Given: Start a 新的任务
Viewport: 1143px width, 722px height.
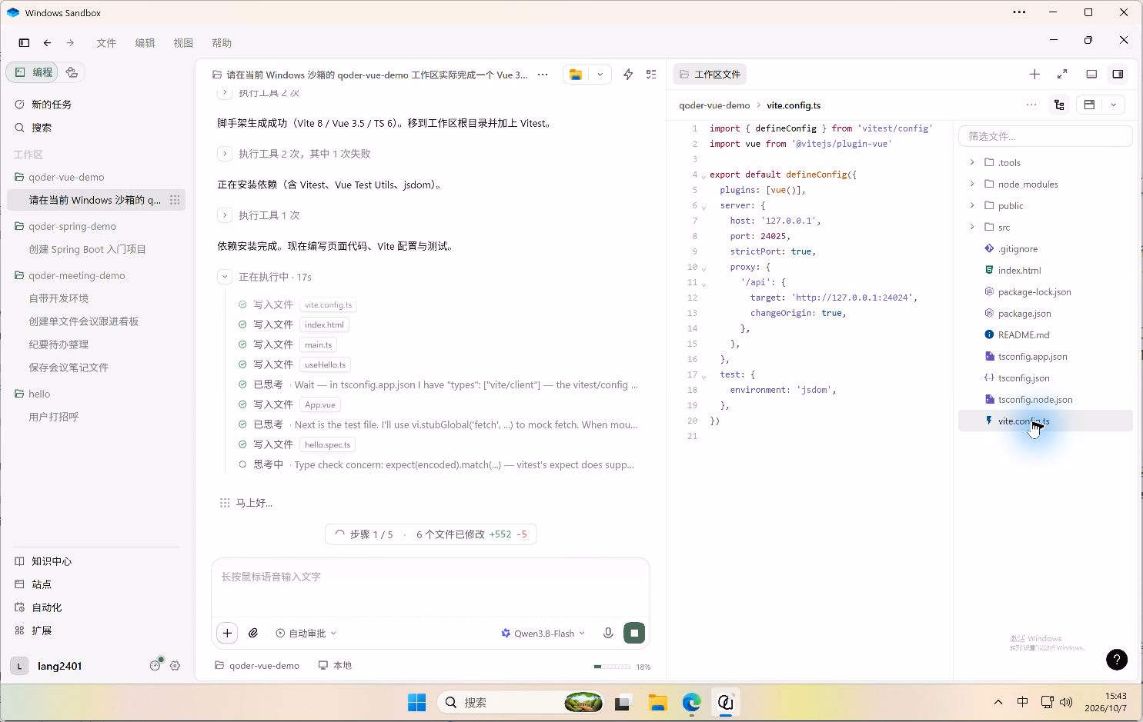Looking at the screenshot, I should [x=51, y=105].
